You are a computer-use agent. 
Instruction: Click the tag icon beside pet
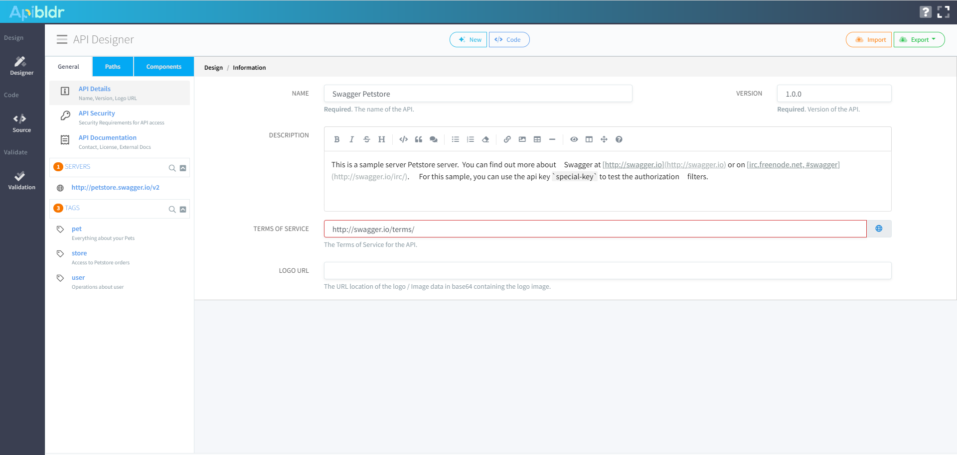(60, 229)
